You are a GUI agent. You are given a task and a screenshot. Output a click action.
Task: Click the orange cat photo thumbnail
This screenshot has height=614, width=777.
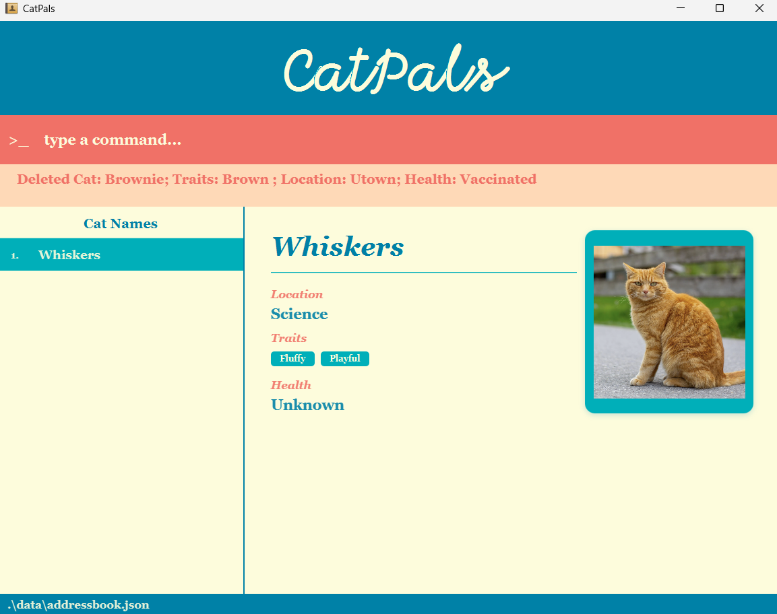pos(669,322)
